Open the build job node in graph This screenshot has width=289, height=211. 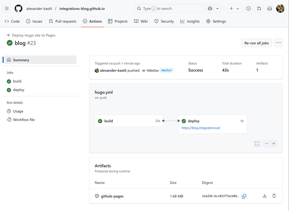pos(129,121)
